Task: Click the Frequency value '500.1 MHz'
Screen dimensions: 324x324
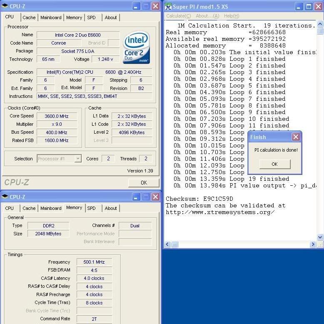Action: (x=94, y=262)
